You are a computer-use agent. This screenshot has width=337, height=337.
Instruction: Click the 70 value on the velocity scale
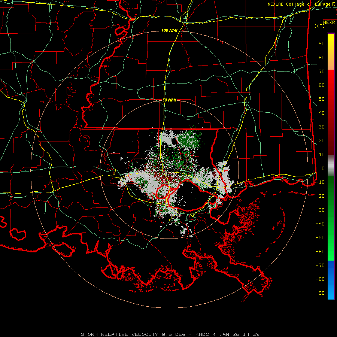coord(322,72)
